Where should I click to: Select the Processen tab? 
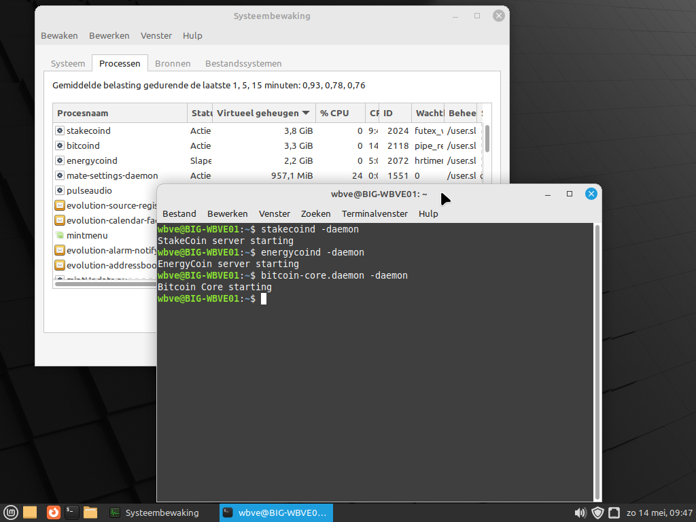point(120,63)
